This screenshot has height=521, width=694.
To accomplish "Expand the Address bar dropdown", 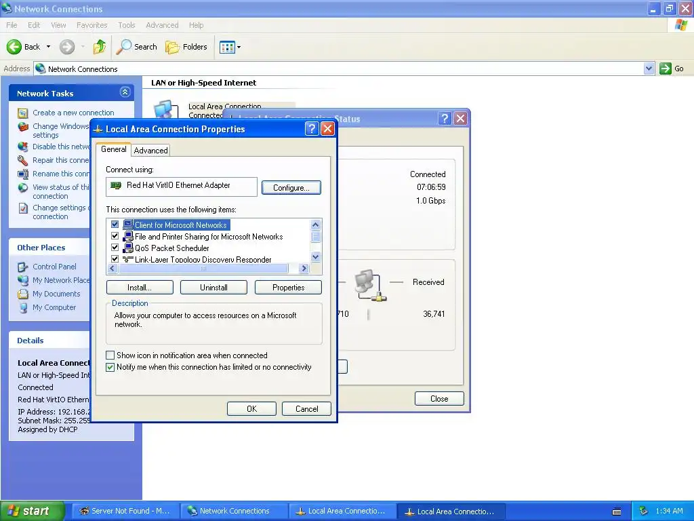I will (x=649, y=69).
